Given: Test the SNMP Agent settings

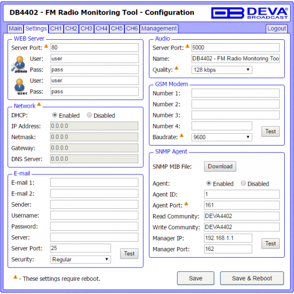Looking at the screenshot, I should click(x=270, y=244).
